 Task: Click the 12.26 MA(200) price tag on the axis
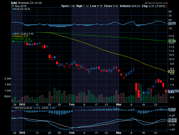(172, 41)
